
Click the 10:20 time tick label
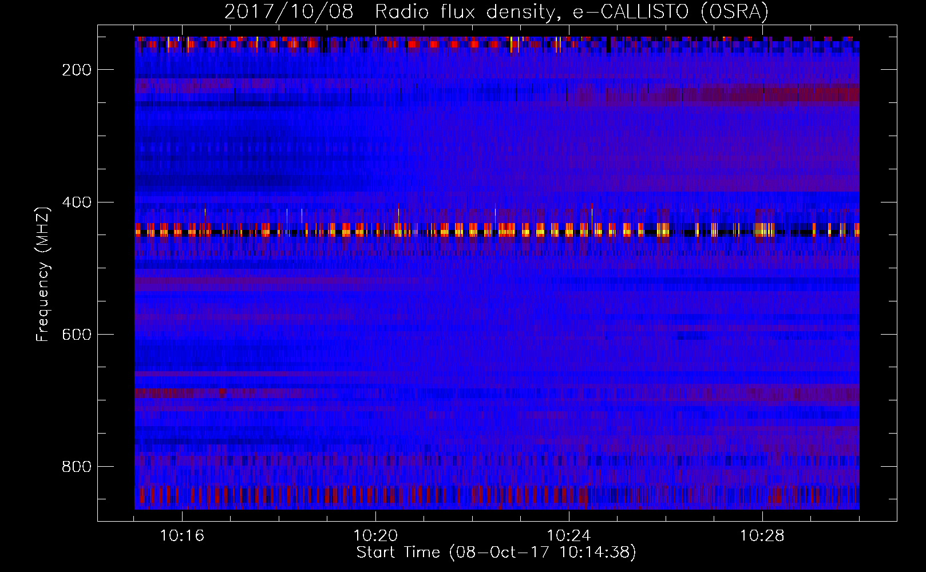(x=375, y=536)
